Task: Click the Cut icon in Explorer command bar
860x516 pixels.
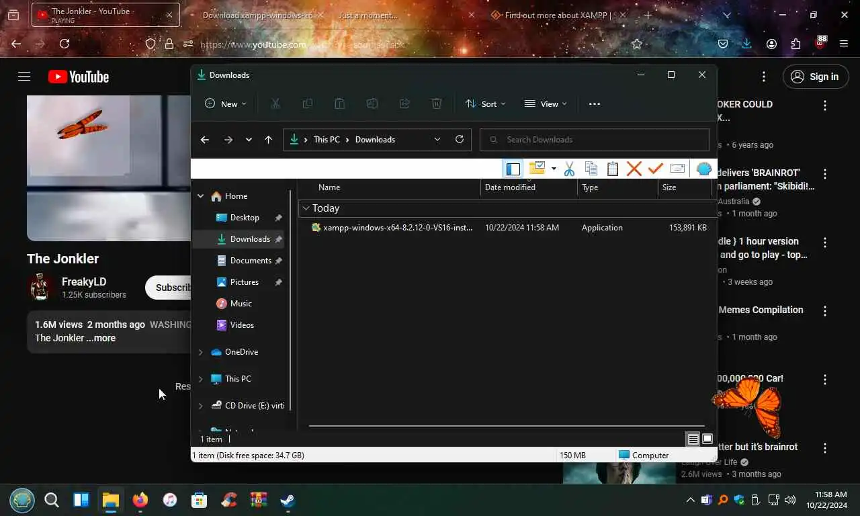Action: tap(275, 103)
